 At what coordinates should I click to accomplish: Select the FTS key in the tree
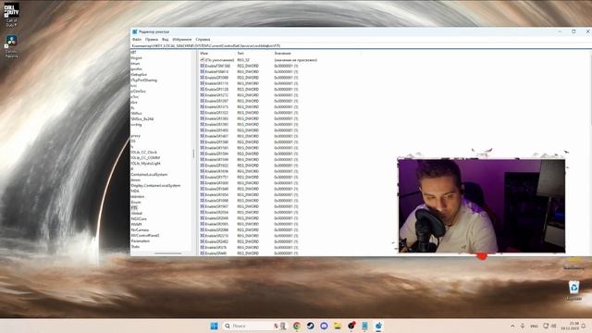(134, 207)
